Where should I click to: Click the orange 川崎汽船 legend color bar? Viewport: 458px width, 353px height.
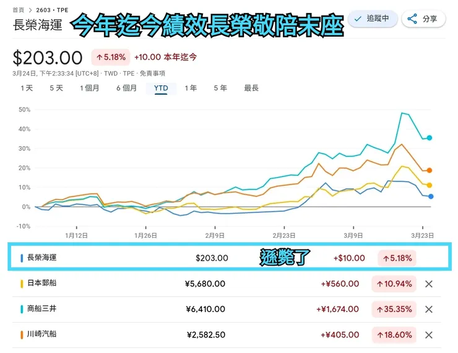(x=22, y=335)
